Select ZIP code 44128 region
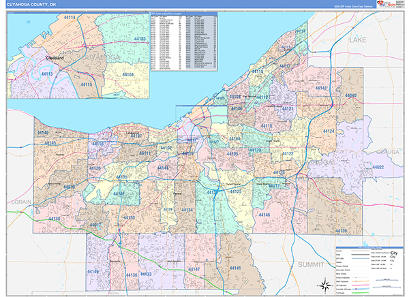 click(x=279, y=172)
